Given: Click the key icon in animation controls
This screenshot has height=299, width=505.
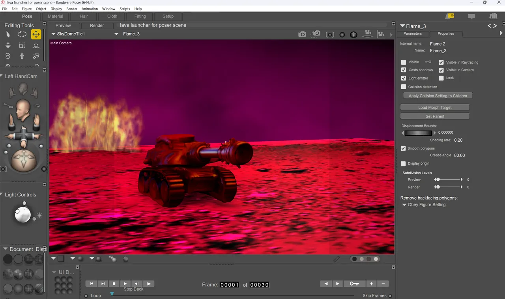Looking at the screenshot, I should 354,284.
